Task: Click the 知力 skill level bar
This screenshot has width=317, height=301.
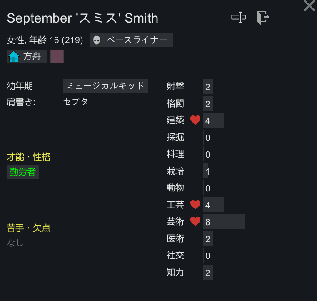Action: pos(208,272)
